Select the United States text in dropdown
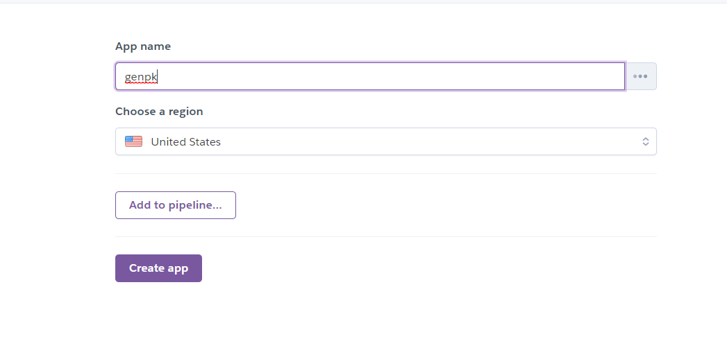Screen dimensions: 727x348 coord(185,141)
